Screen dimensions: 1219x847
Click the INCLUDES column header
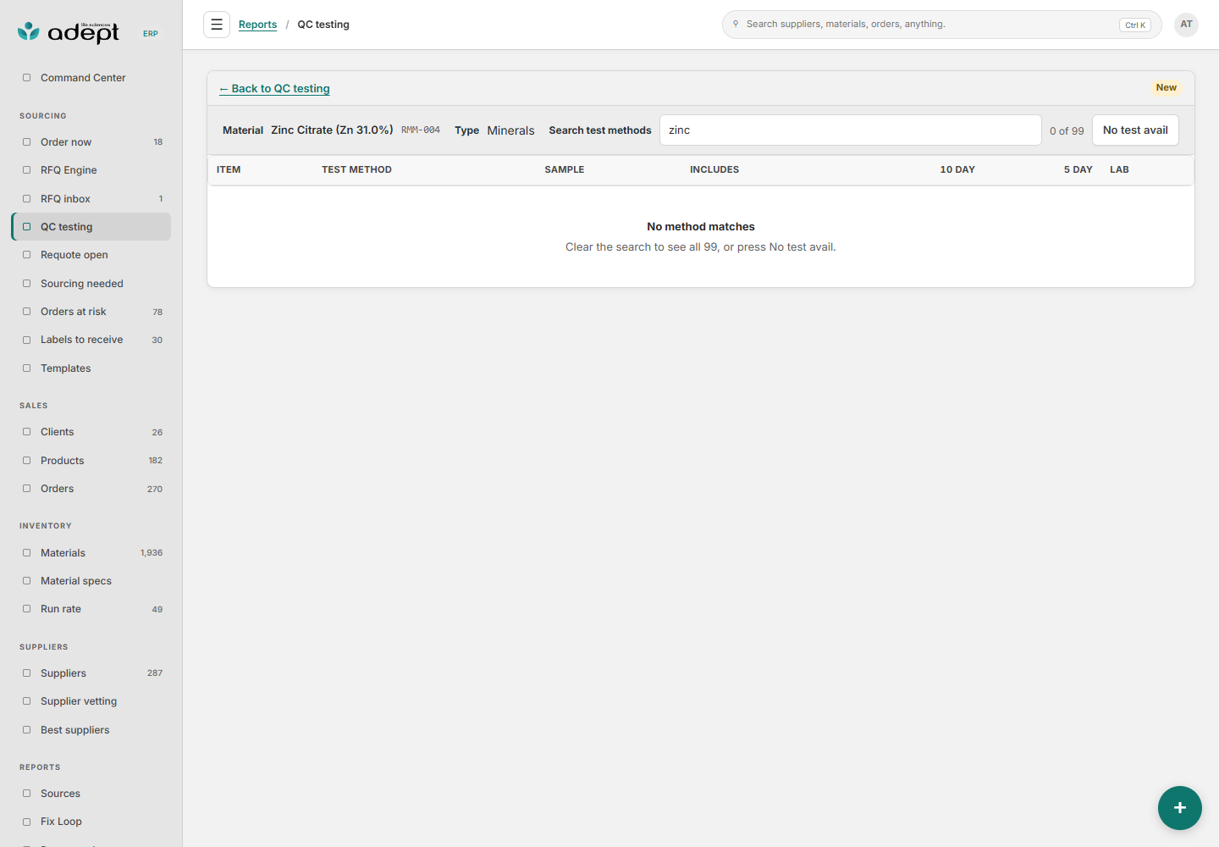click(x=714, y=169)
